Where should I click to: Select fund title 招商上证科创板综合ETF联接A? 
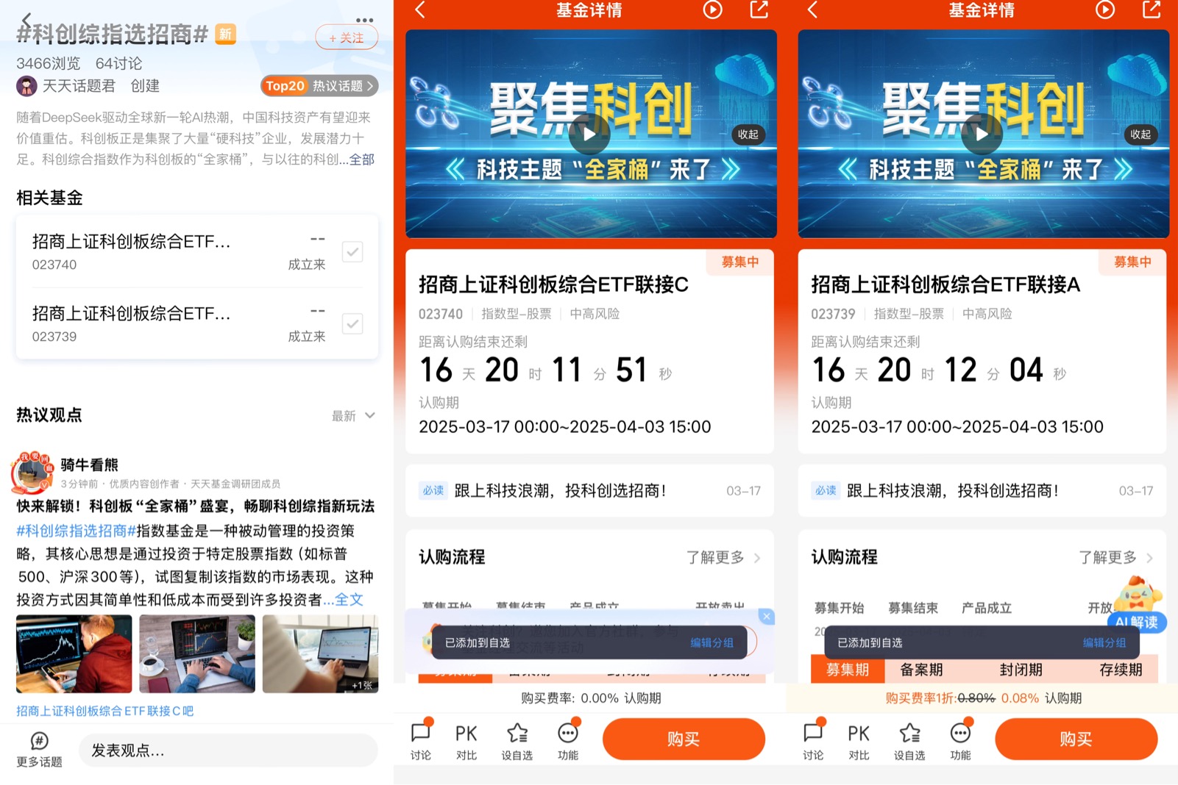point(945,284)
